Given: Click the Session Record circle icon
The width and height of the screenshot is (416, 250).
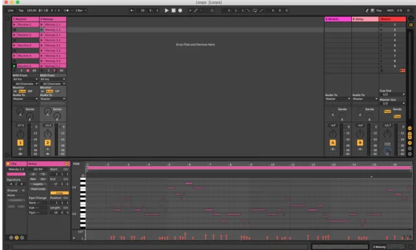Looking at the screenshot, I should tap(212, 10).
